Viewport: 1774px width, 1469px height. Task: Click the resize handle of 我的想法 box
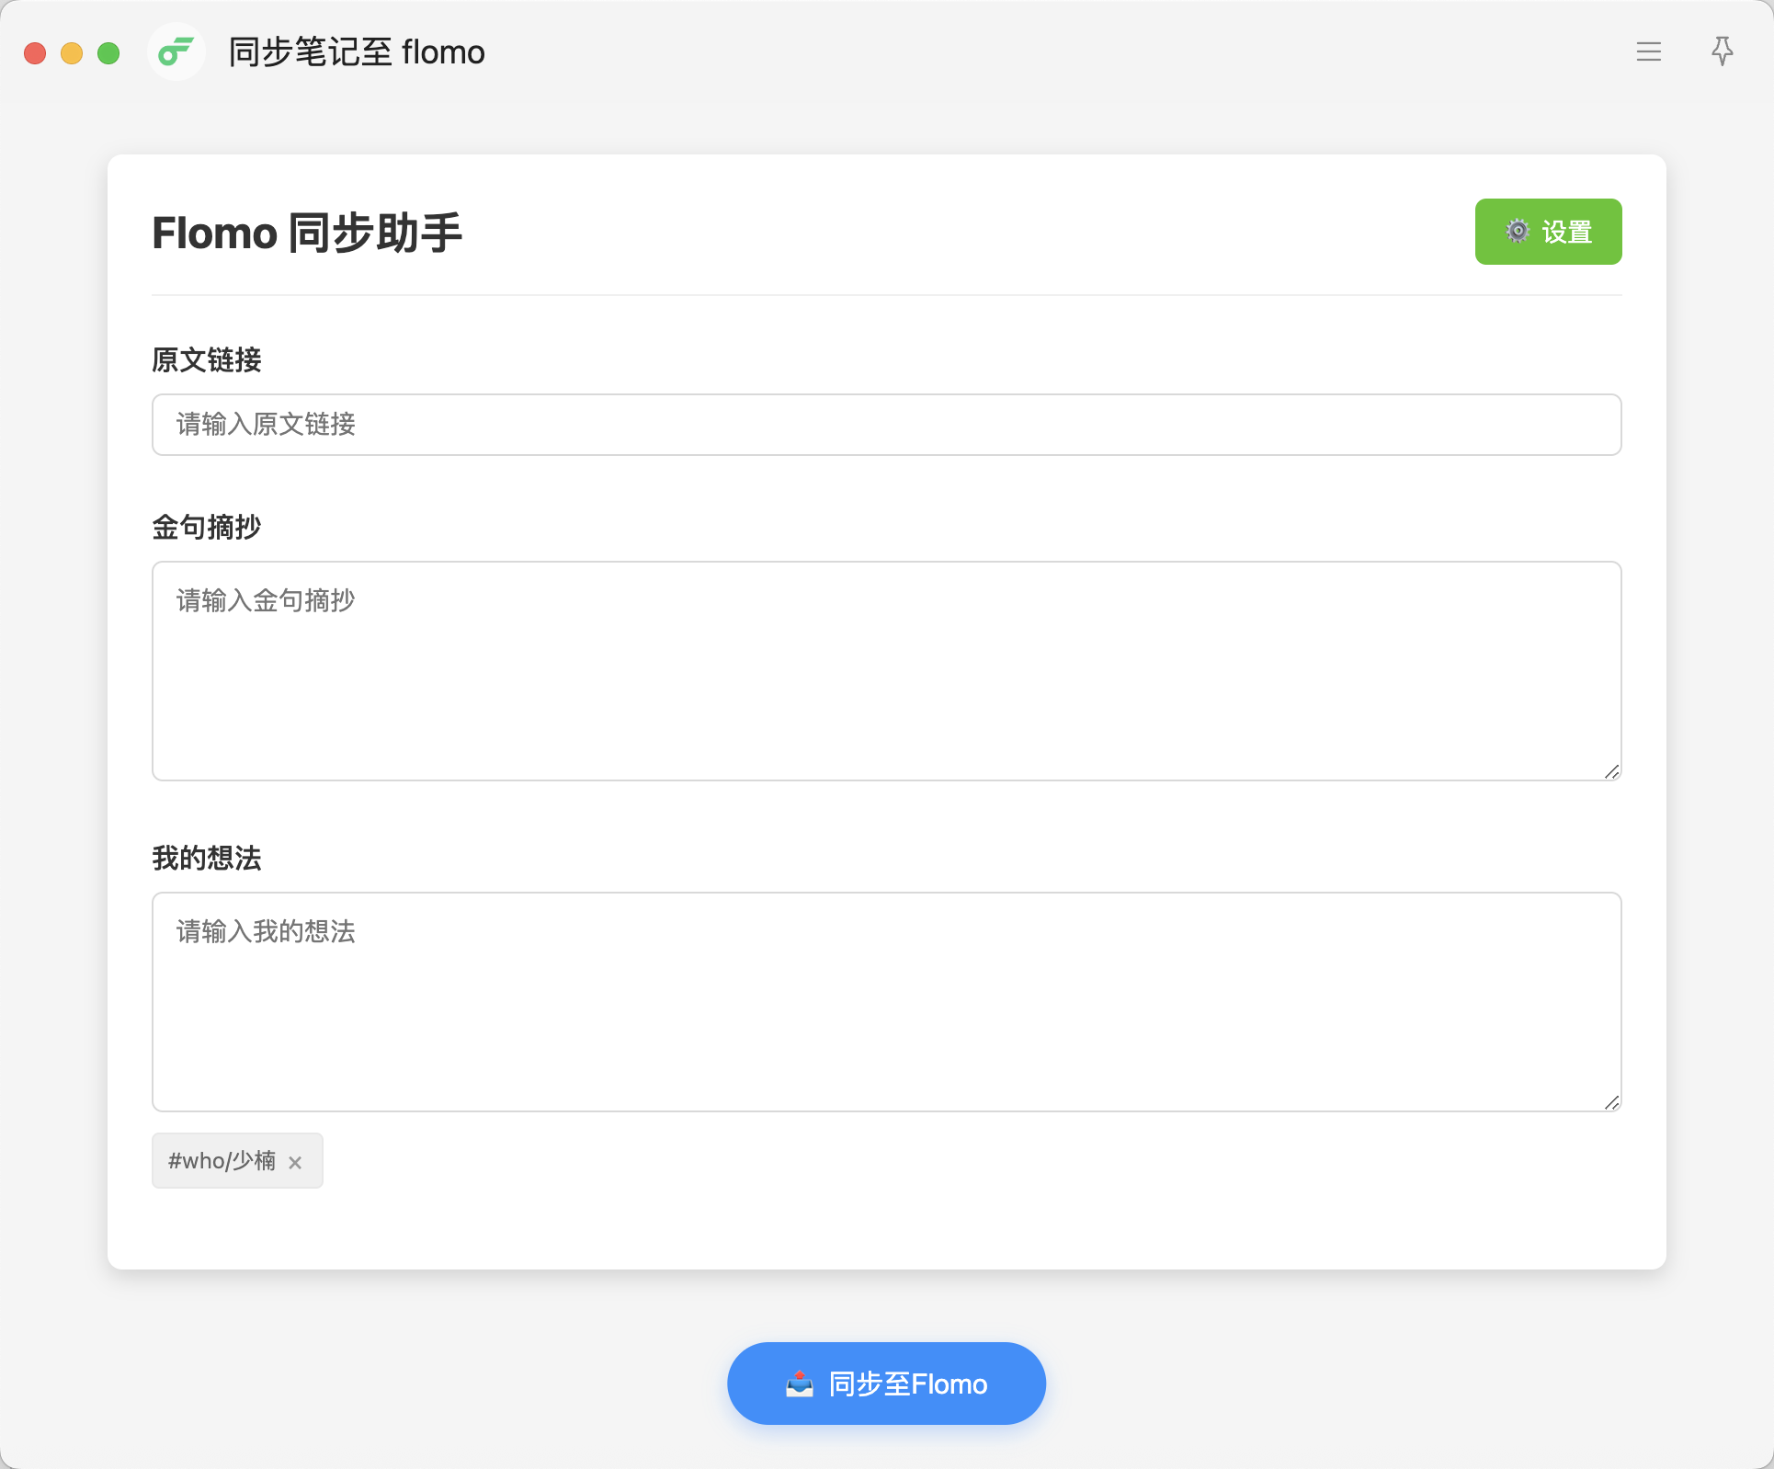click(1612, 1103)
